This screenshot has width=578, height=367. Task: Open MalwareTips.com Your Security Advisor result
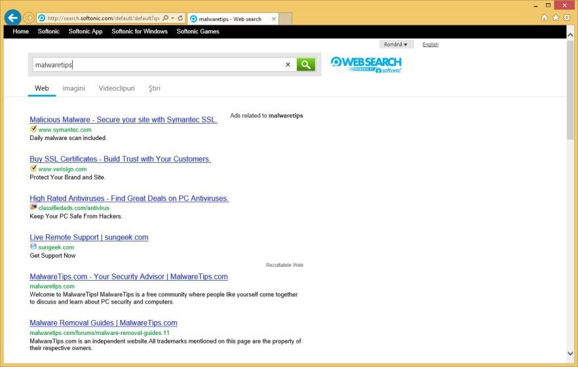tap(128, 277)
